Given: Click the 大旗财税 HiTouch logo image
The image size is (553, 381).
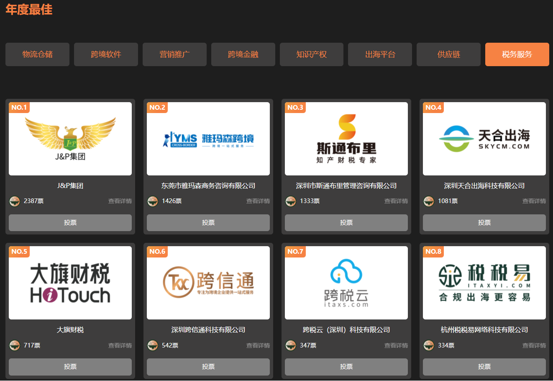Looking at the screenshot, I should 70,283.
